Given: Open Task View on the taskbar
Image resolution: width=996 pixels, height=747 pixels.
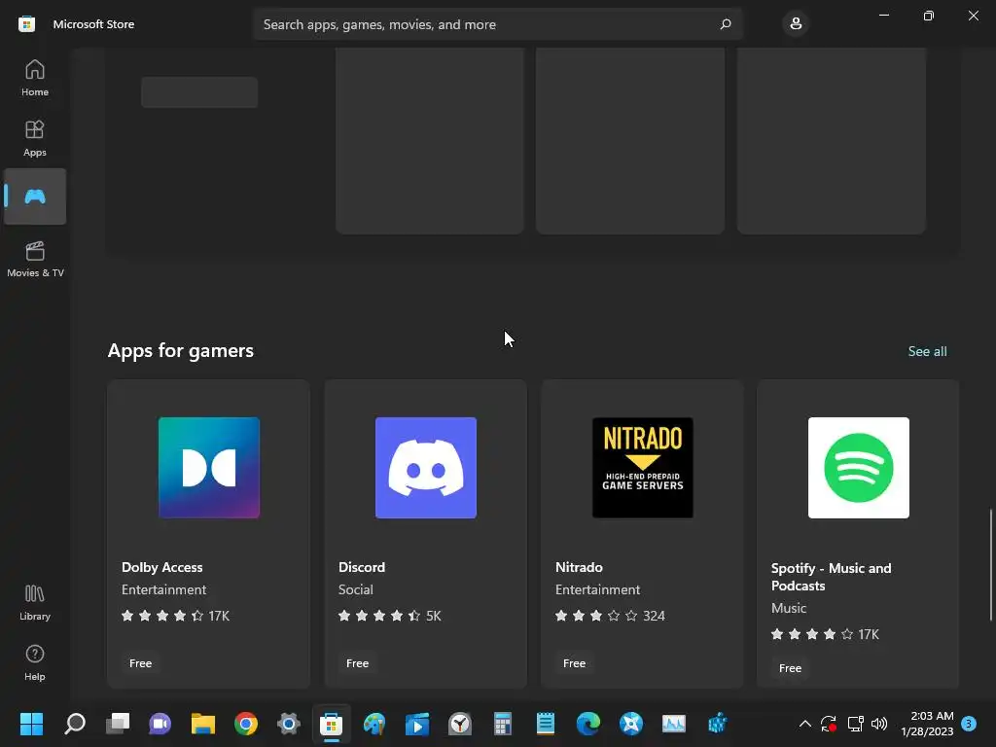Looking at the screenshot, I should click(118, 724).
